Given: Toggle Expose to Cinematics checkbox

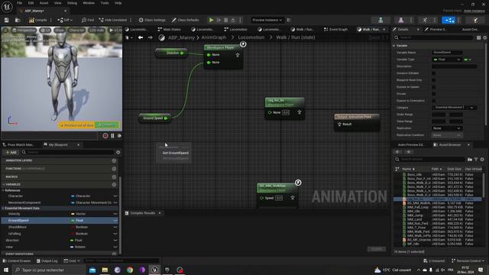Looking at the screenshot, I should [433, 101].
